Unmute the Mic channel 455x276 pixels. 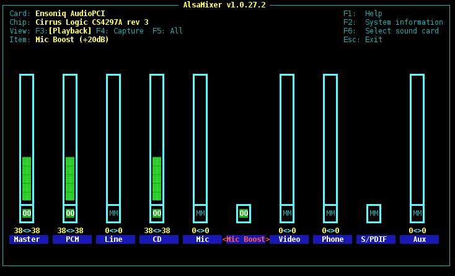tap(200, 213)
